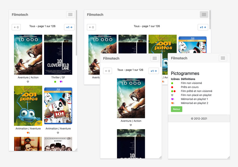Screen dimensions: 238x167
Task: Open Henry Fonda film poster in left window
Action: 28,144
